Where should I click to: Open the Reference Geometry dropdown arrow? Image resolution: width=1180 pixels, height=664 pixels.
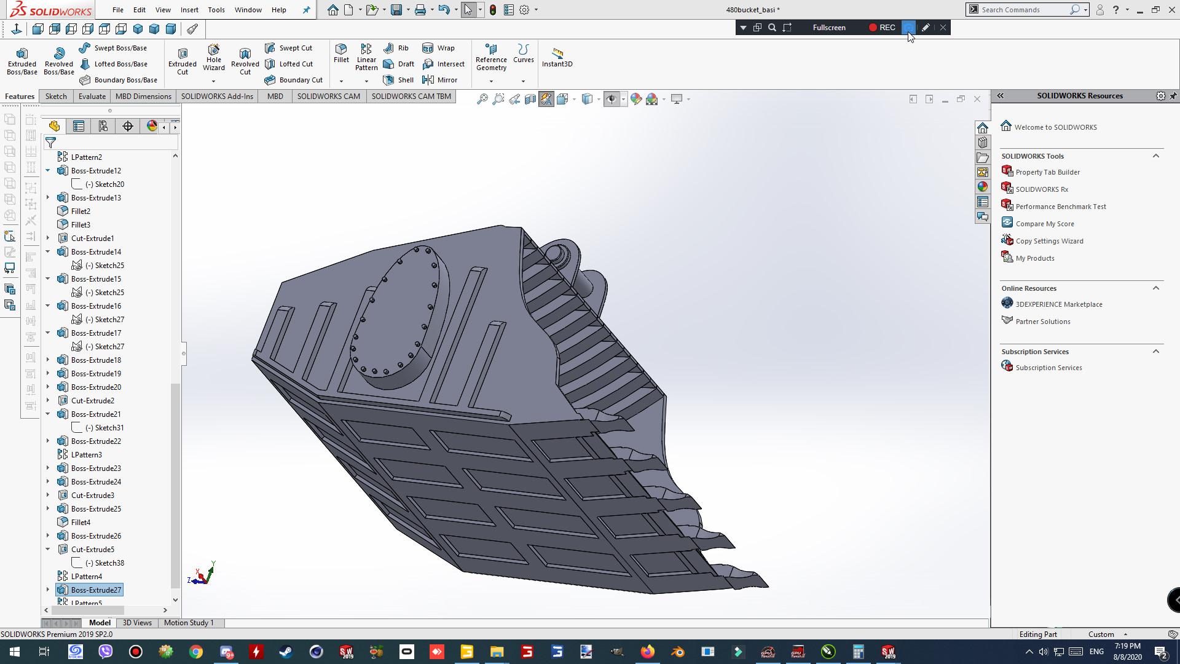click(x=491, y=81)
